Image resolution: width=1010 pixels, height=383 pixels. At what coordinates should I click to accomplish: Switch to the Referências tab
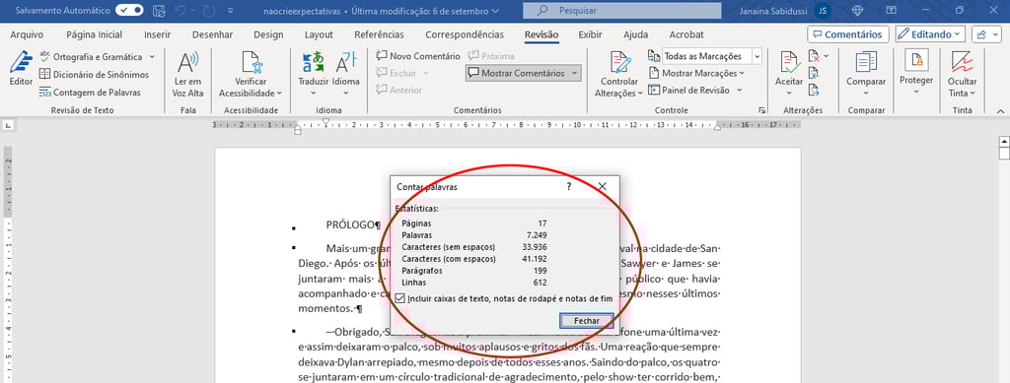click(380, 34)
